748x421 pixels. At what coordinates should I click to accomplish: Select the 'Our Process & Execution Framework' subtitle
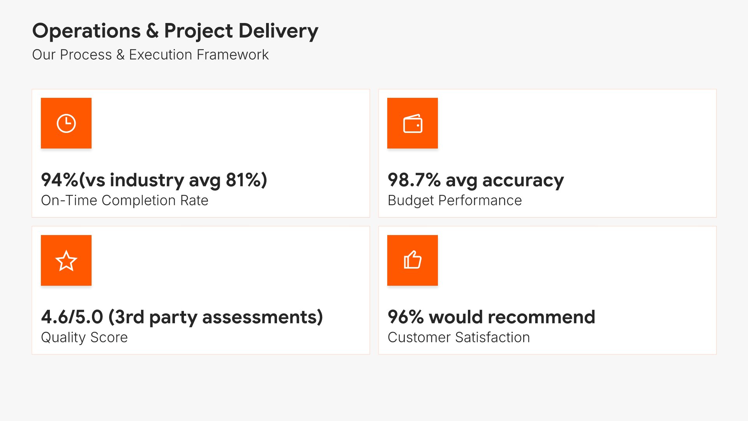(150, 55)
